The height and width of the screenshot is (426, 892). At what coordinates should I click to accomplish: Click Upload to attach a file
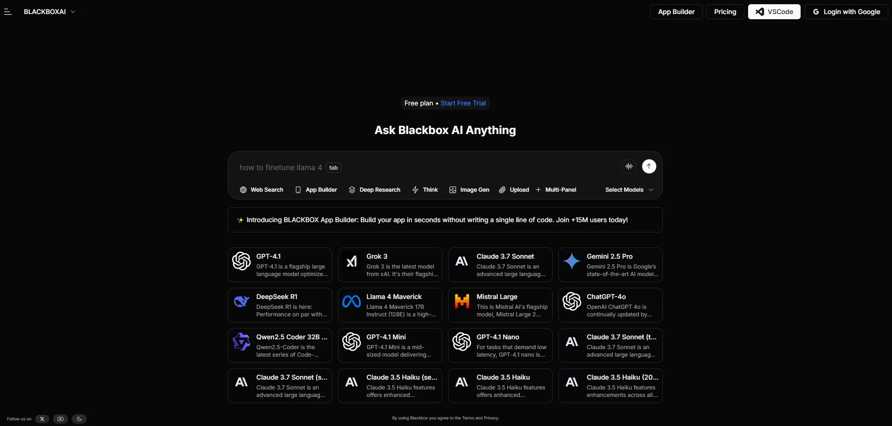514,190
